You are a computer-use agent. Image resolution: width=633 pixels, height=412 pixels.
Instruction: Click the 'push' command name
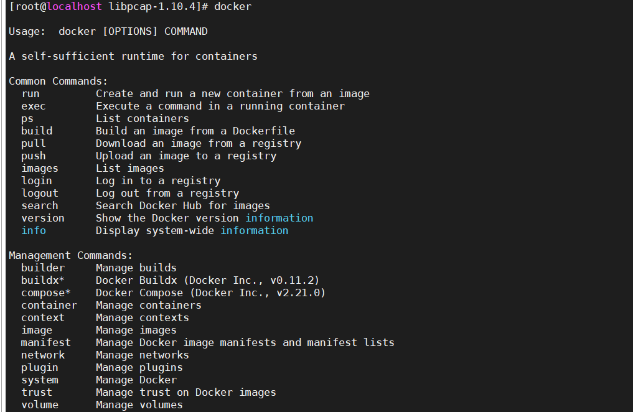(34, 156)
